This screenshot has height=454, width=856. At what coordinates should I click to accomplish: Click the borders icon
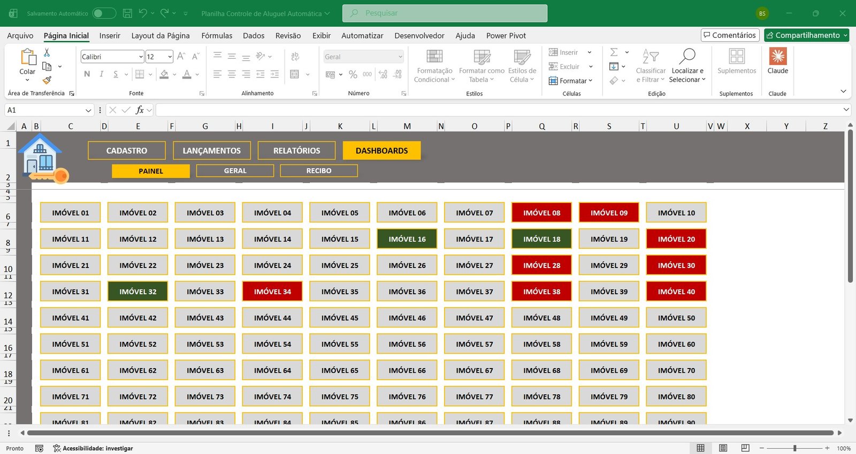140,74
